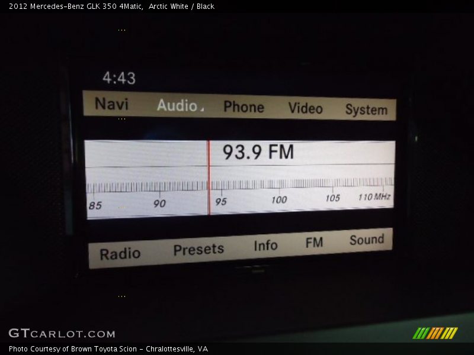The image size is (474, 355).
Task: Open the System menu
Action: tap(366, 109)
